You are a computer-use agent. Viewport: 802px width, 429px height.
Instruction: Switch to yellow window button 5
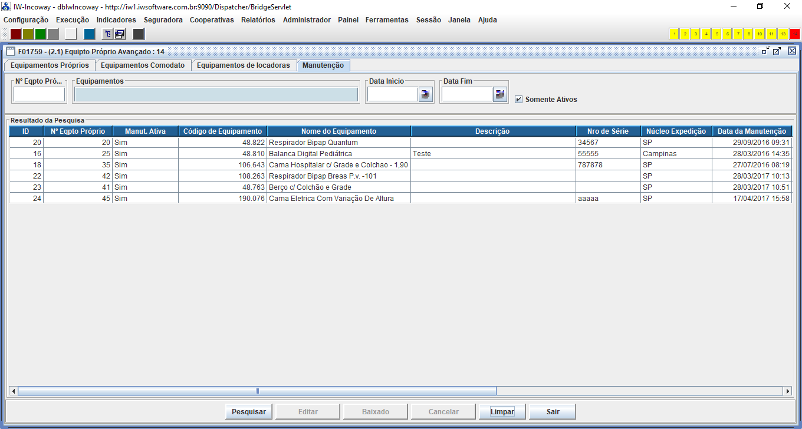pyautogui.click(x=716, y=34)
